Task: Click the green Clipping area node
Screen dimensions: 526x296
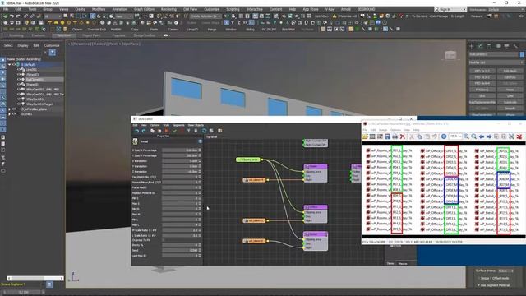Action: click(248, 160)
